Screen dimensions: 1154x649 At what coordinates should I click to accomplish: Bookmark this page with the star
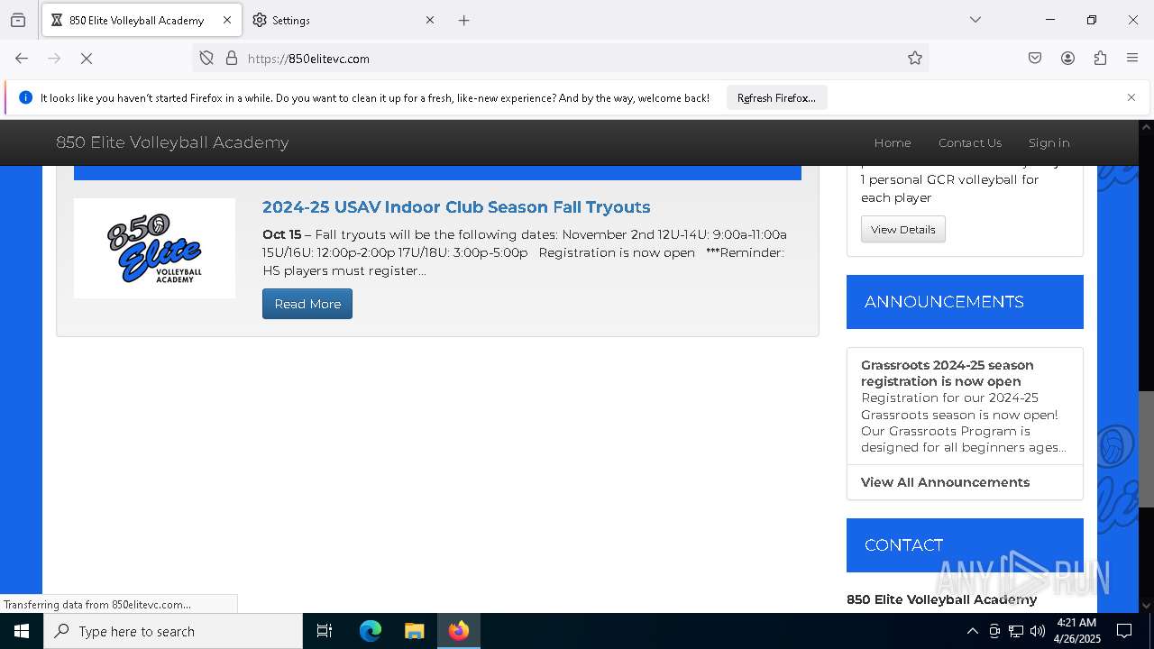pos(915,59)
